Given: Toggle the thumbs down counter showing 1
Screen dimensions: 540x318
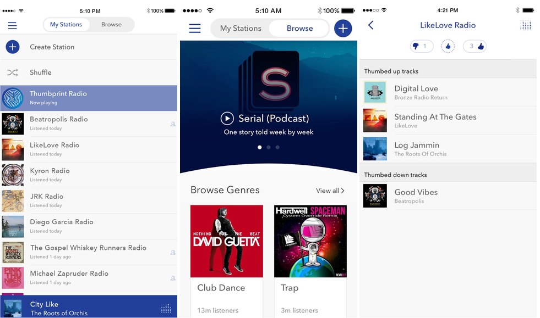Looking at the screenshot, I should 422,46.
